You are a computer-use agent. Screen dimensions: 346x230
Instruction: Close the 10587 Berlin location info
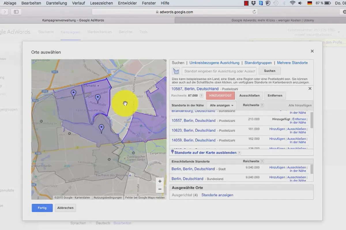coord(310,89)
